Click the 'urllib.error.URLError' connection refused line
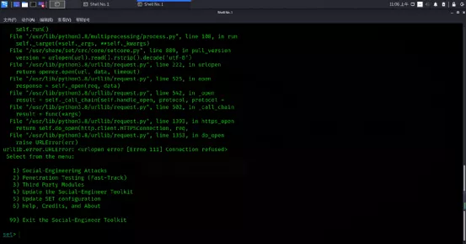The height and width of the screenshot is (244, 466). 115,150
